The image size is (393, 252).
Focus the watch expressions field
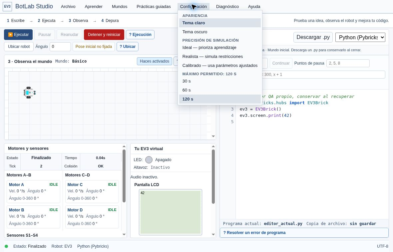click(323, 74)
